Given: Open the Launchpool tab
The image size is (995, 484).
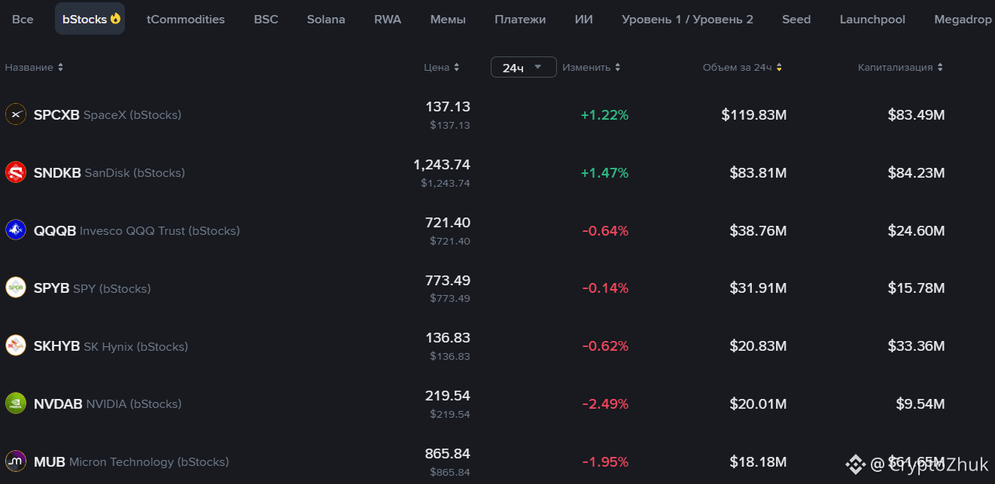Looking at the screenshot, I should [x=872, y=19].
